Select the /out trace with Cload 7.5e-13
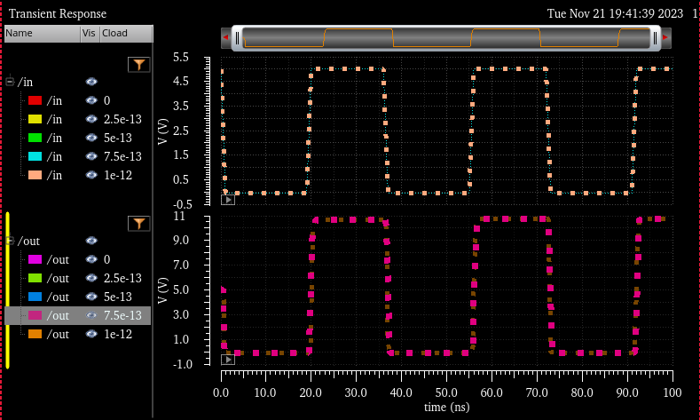700x420 pixels. [x=57, y=315]
